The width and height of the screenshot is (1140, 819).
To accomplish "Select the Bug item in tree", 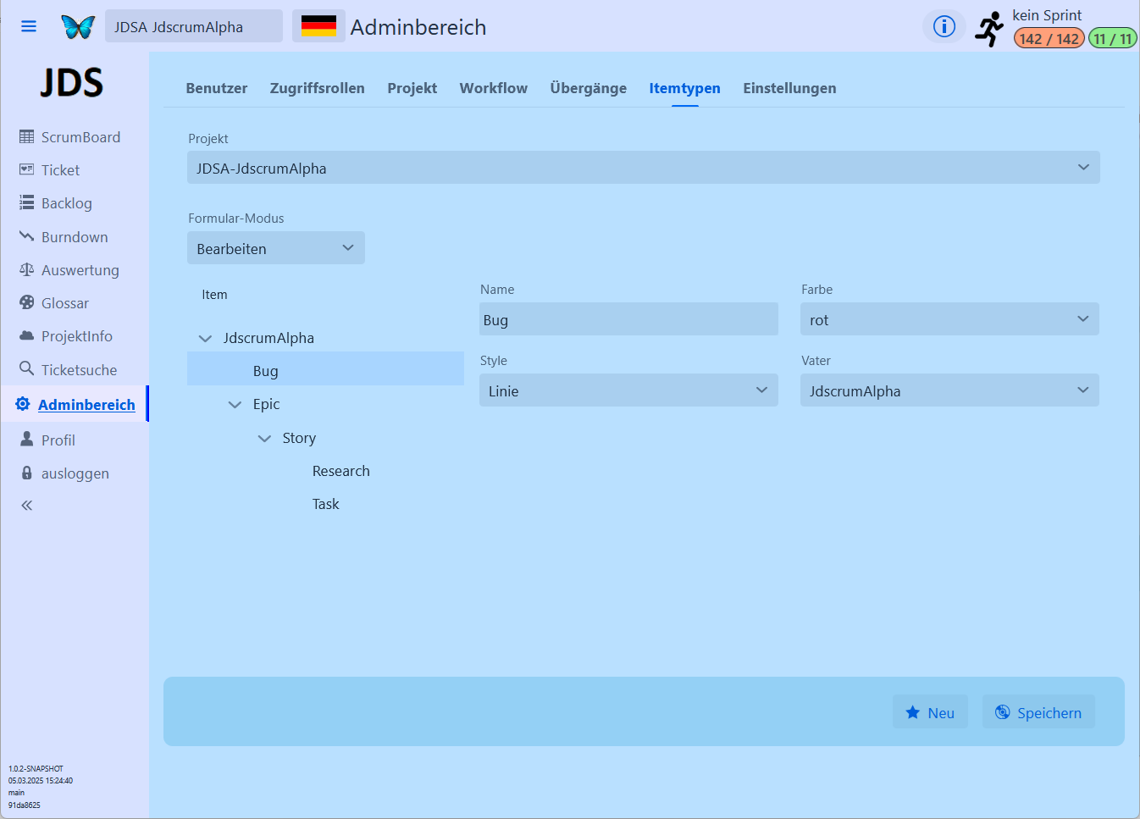I will (325, 369).
